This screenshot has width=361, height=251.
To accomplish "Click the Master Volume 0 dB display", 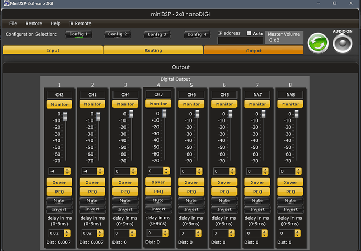I will pyautogui.click(x=284, y=37).
